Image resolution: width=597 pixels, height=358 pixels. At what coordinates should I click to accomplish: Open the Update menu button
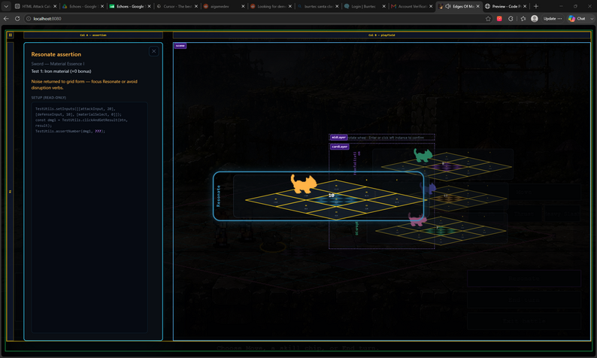(x=553, y=19)
